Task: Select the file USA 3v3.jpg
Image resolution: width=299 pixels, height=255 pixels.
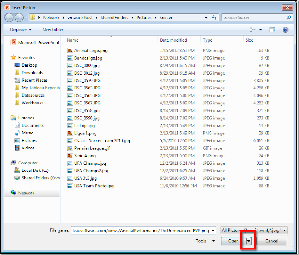Action: pos(86,178)
